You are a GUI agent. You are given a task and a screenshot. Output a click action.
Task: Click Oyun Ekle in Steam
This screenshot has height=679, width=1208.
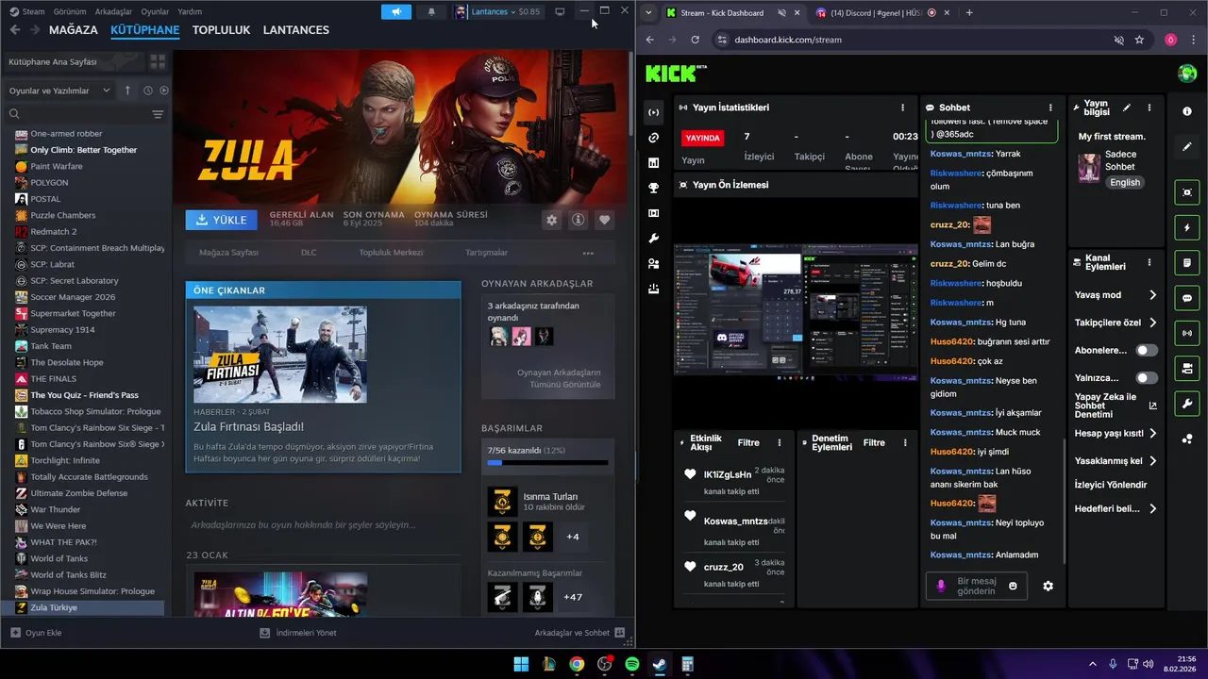(36, 633)
